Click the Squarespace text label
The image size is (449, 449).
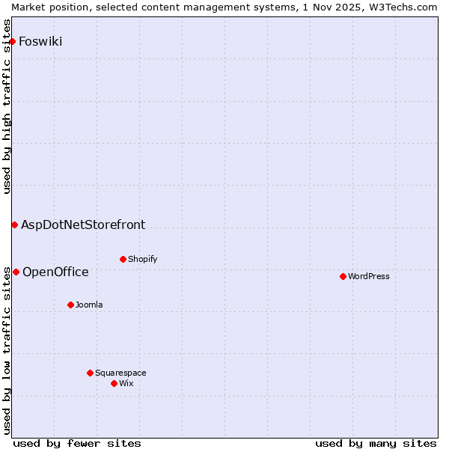click(120, 373)
